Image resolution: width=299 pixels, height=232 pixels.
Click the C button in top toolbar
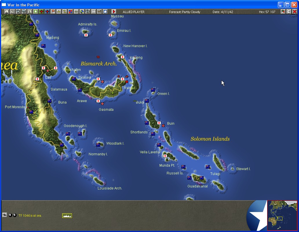coord(289,12)
